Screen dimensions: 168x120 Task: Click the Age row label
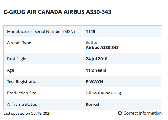coord(10,70)
